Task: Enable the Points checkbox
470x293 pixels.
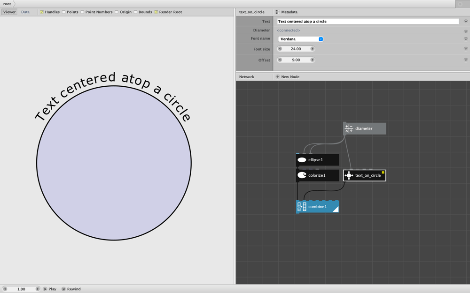Action: [x=63, y=12]
